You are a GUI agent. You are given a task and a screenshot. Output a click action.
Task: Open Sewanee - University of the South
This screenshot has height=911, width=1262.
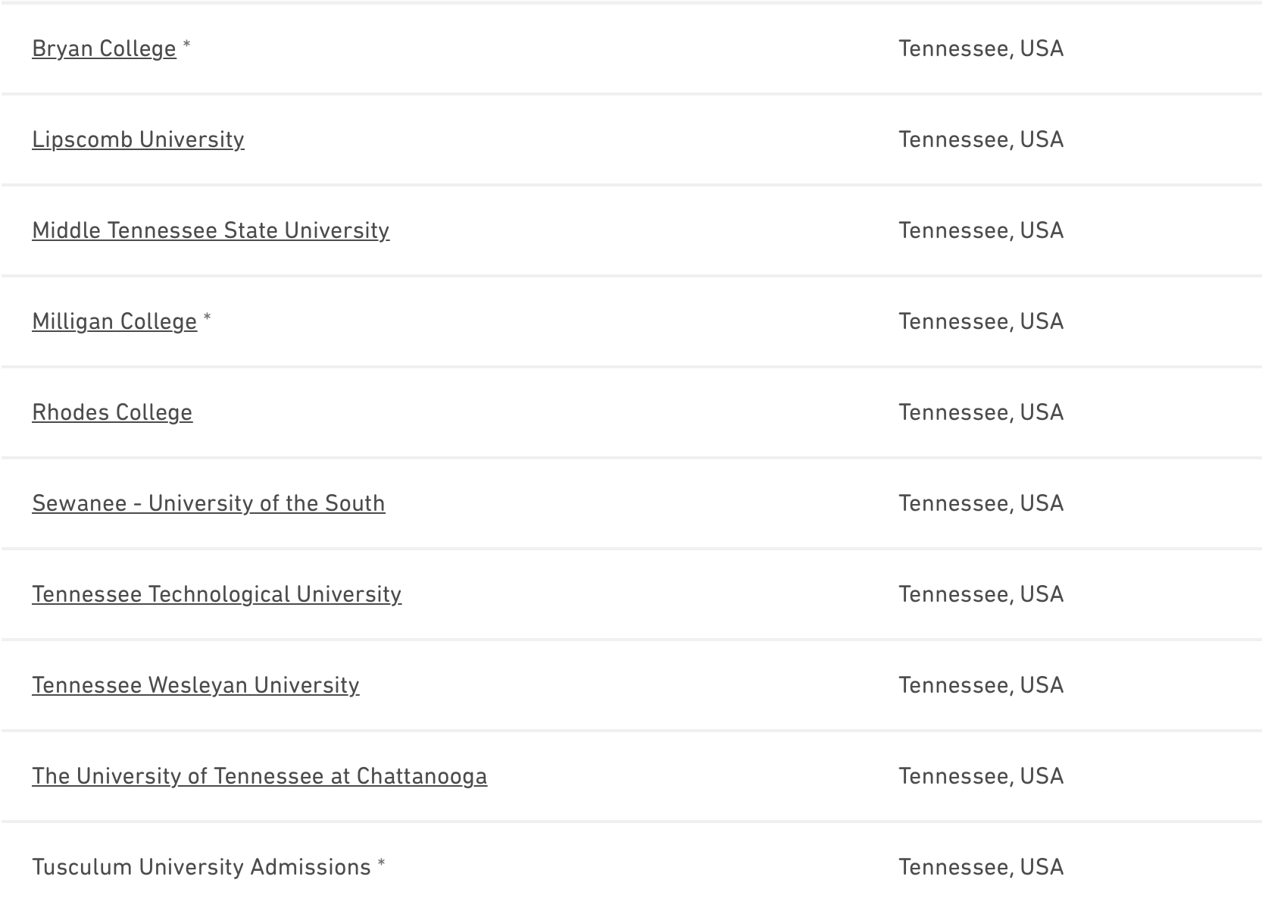(x=208, y=503)
